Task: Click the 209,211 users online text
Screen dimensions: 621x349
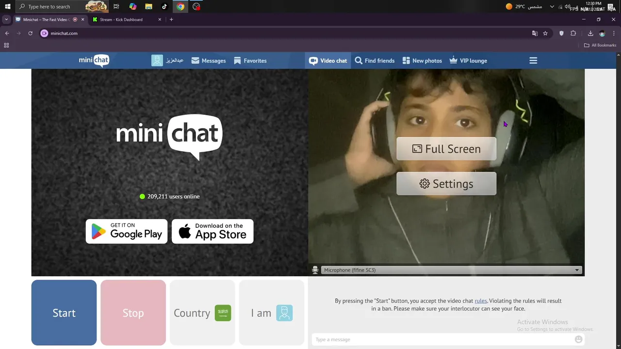Action: (x=174, y=196)
